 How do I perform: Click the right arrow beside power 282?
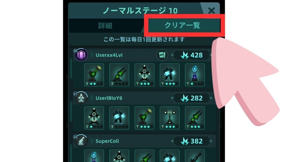coord(210,98)
